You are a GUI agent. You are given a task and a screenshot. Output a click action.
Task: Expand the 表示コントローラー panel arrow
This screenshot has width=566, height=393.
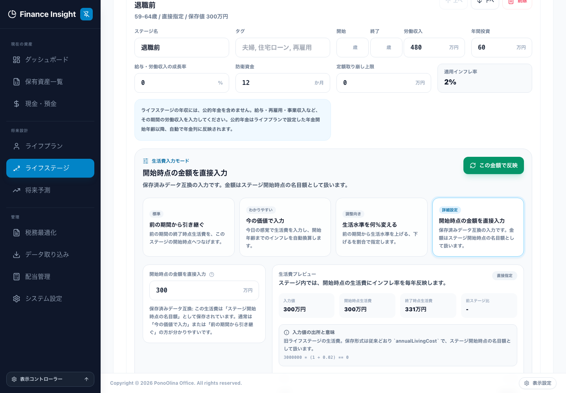pos(86,379)
